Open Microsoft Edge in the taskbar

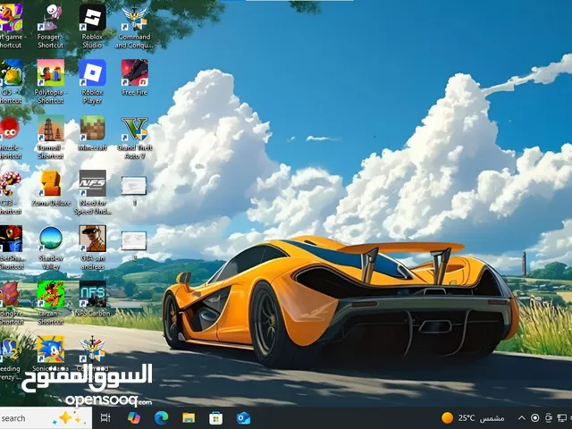click(161, 417)
